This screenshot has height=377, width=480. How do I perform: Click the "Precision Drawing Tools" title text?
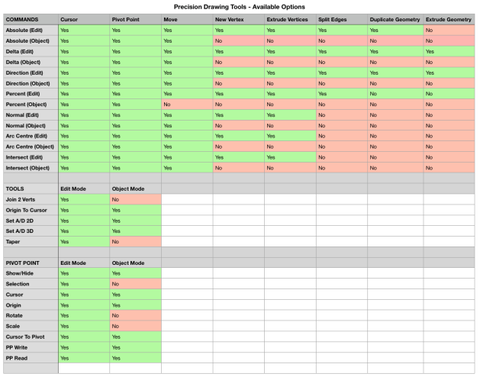(x=240, y=6)
